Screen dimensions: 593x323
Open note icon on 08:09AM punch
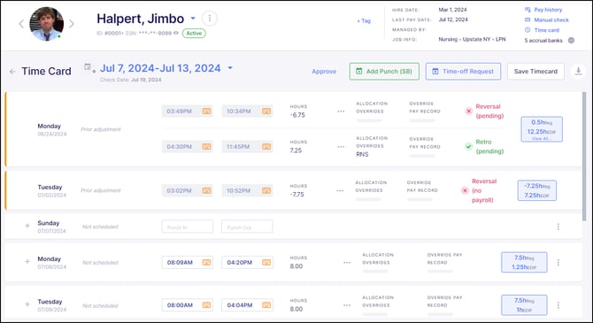pyautogui.click(x=206, y=262)
